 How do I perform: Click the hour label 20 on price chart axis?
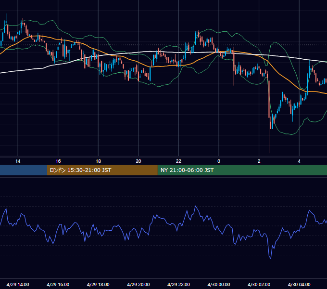tap(138, 161)
